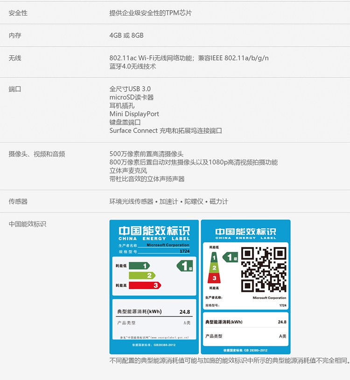The width and height of the screenshot is (350, 380).
Task: Click the 内存 row label
Action: point(15,35)
